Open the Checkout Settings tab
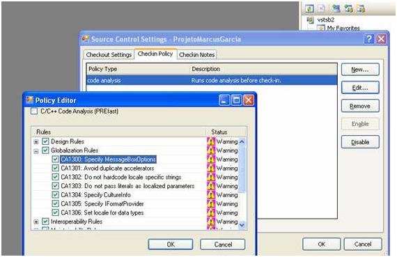 pyautogui.click(x=109, y=55)
